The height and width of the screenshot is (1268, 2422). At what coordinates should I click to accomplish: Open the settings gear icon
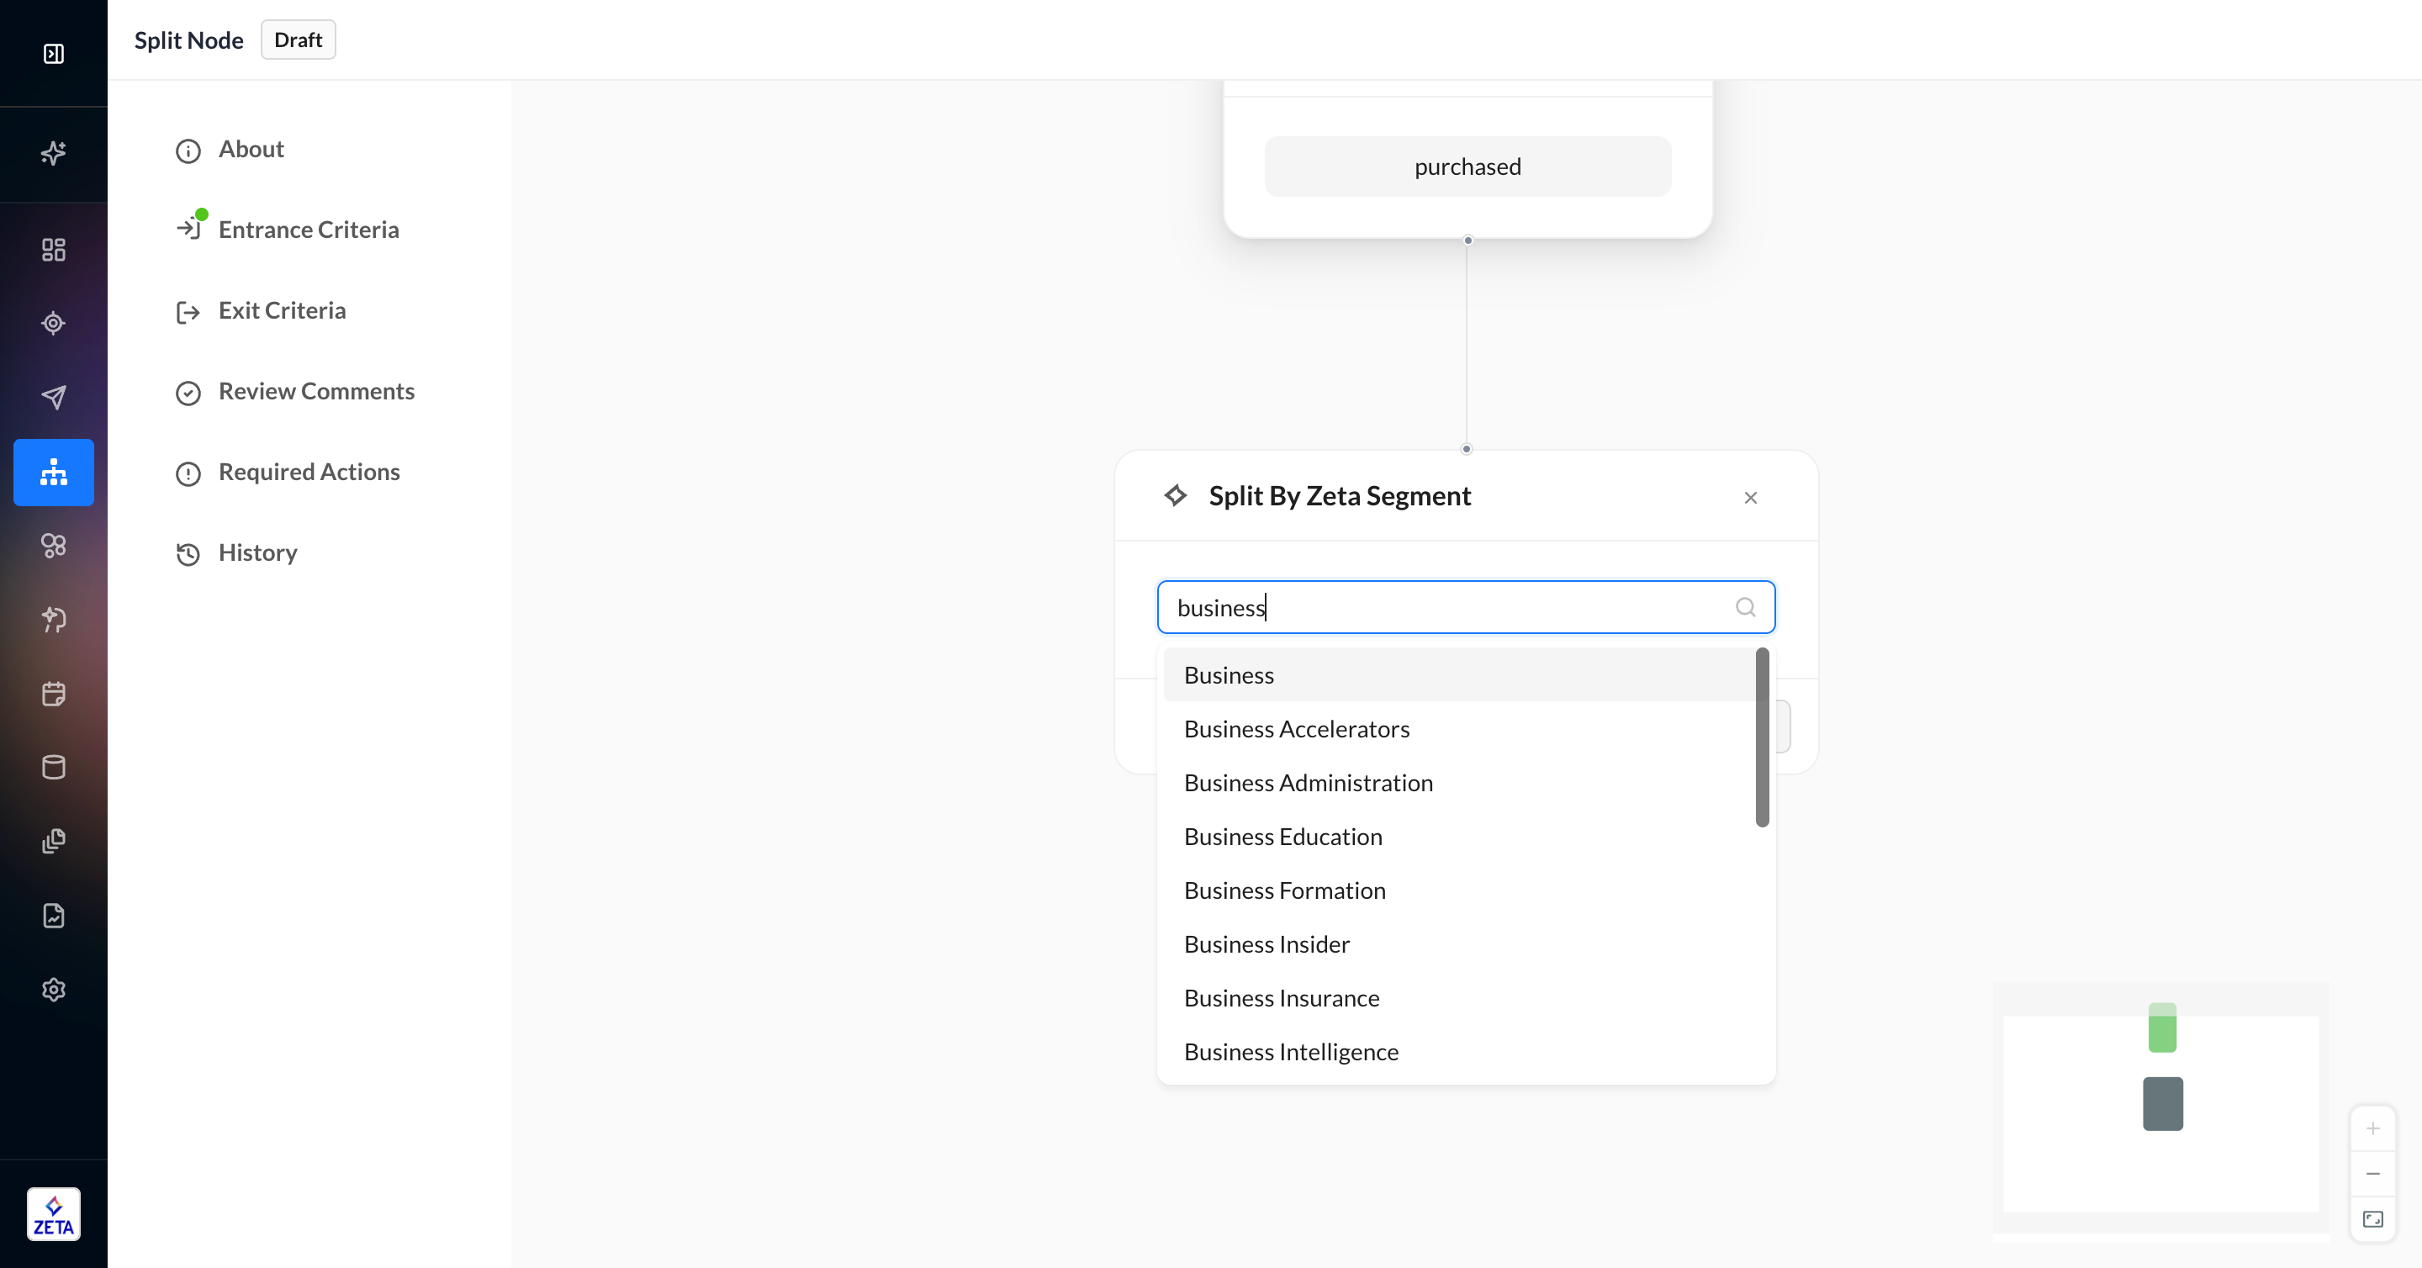tap(54, 990)
